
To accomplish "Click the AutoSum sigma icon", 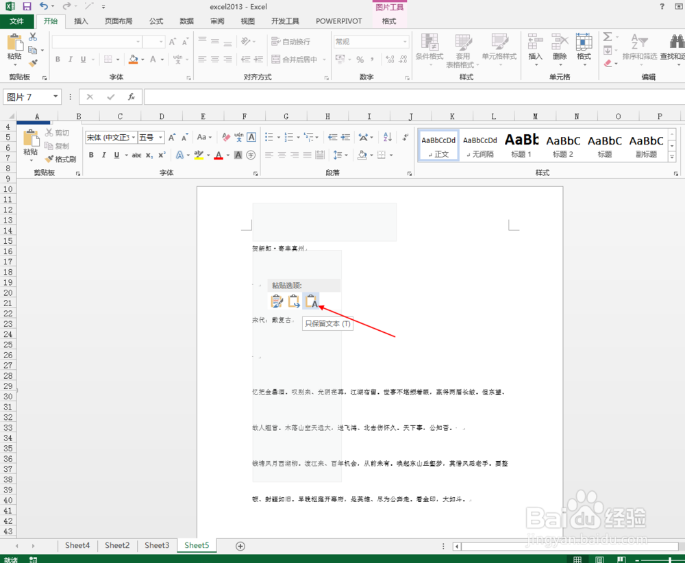I will pos(607,37).
